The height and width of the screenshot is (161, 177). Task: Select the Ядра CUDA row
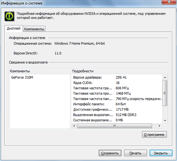(117, 83)
